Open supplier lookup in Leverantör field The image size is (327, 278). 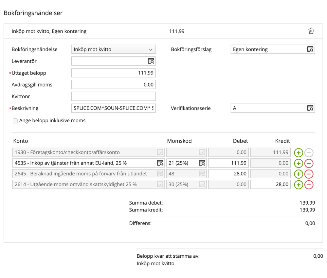click(x=151, y=61)
